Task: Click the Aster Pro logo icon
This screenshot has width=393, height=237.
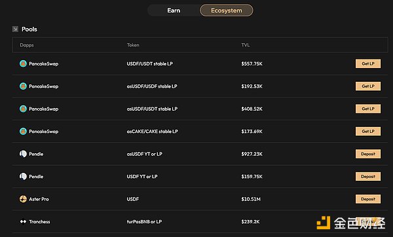Action: click(x=23, y=199)
